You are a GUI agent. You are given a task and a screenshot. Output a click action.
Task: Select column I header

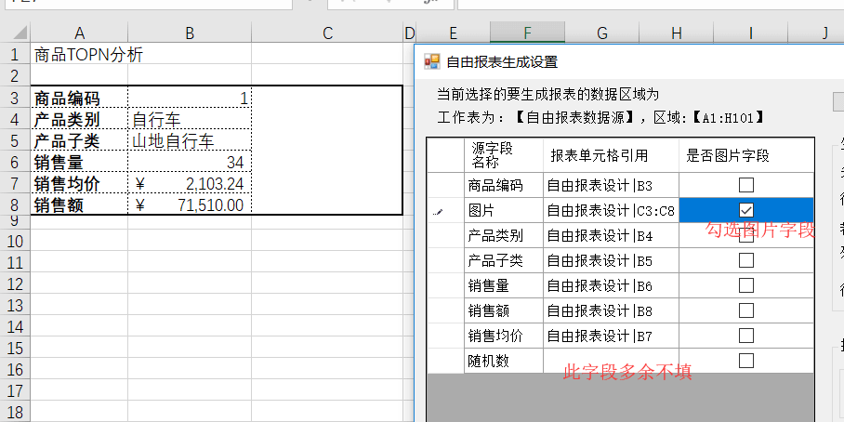point(751,33)
